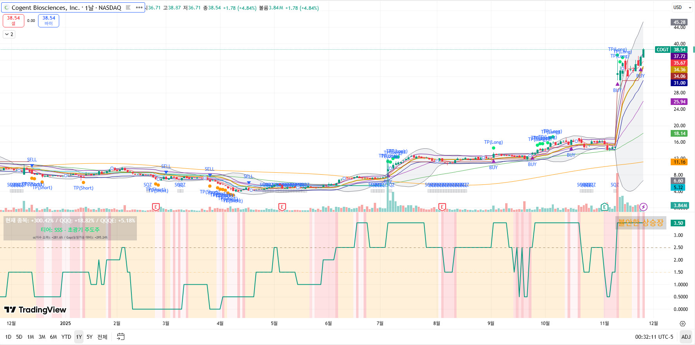Viewport: 695px width, 345px height.
Task: Open the red earnings E marker near 3월
Action: (156, 207)
